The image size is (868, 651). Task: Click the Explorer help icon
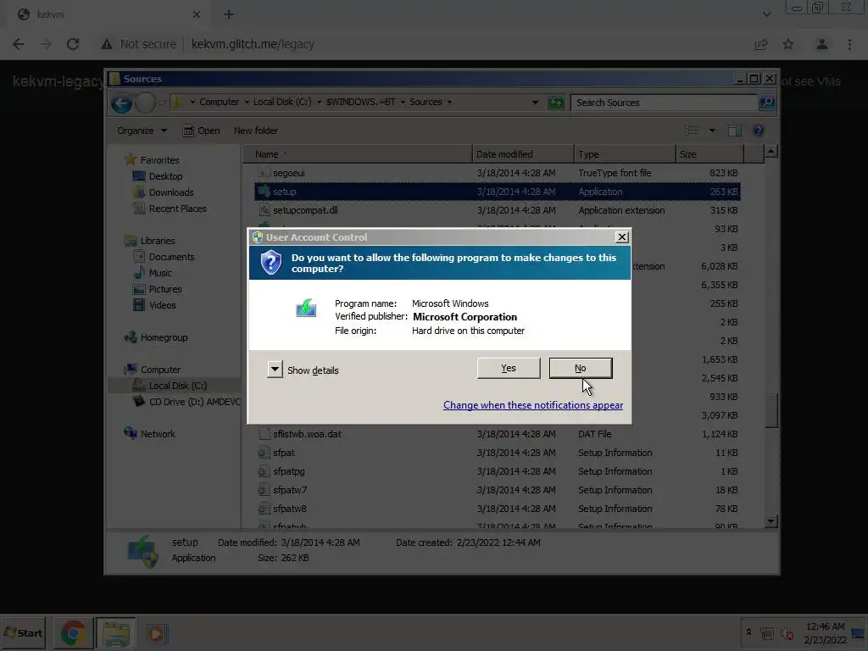759,131
